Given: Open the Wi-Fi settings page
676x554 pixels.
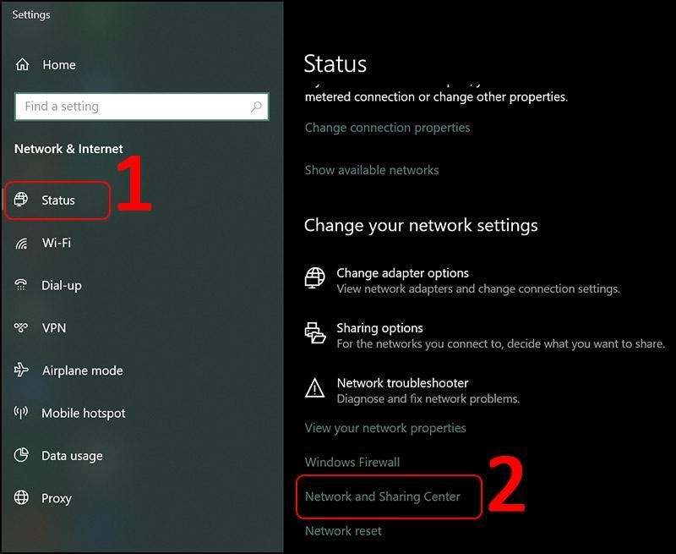Looking at the screenshot, I should click(x=57, y=244).
